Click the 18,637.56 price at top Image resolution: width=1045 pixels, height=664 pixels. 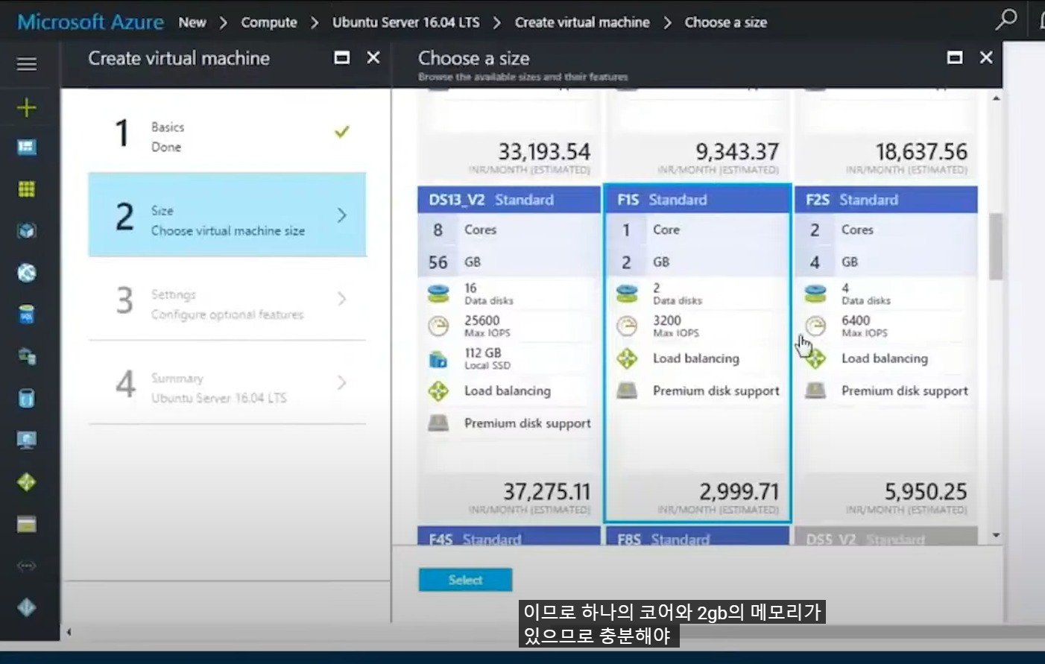point(921,152)
